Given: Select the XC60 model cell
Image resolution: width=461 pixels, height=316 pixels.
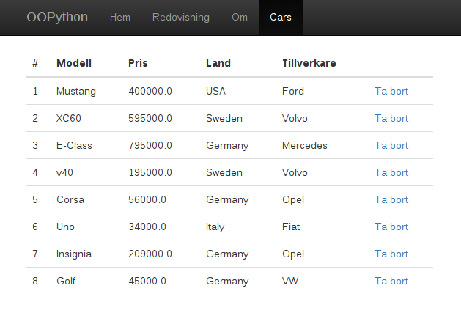Looking at the screenshot, I should (x=68, y=118).
